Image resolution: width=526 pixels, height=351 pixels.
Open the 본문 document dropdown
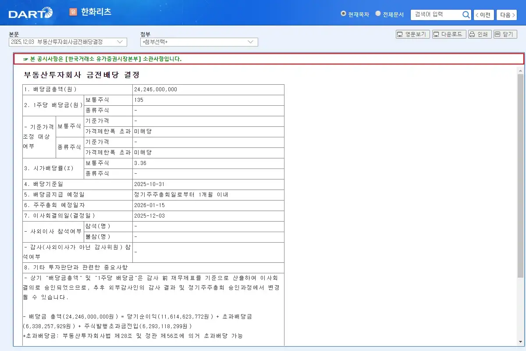click(x=68, y=42)
